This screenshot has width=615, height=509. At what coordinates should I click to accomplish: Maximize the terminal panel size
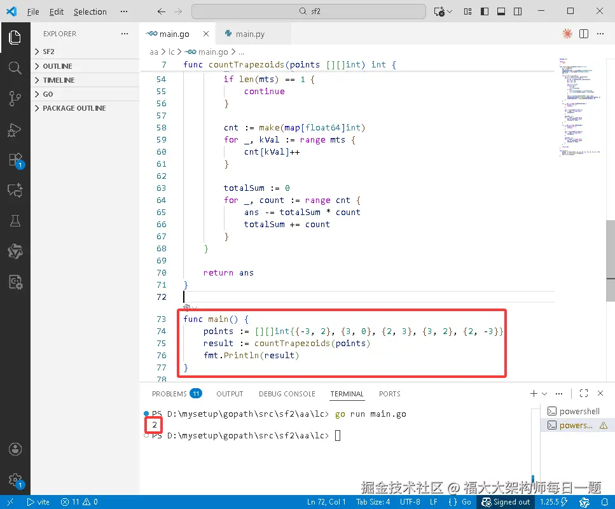click(x=584, y=393)
